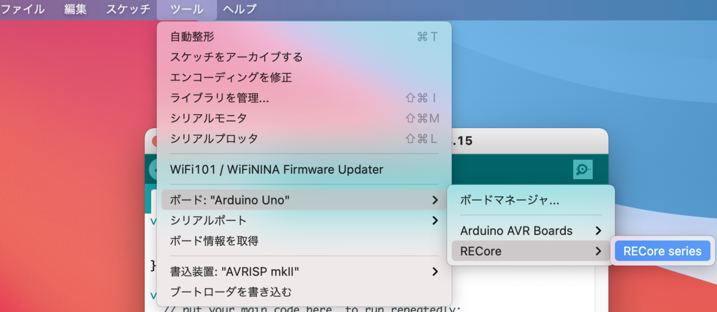
Task: Choose スケッチをアーカイブする
Action: (x=304, y=57)
